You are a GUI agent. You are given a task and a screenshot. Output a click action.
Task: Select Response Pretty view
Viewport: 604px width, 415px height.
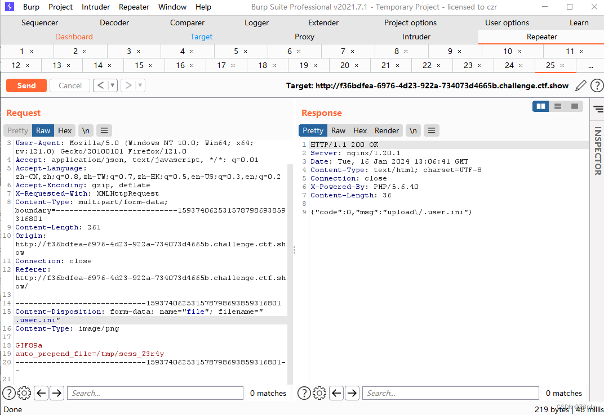313,130
